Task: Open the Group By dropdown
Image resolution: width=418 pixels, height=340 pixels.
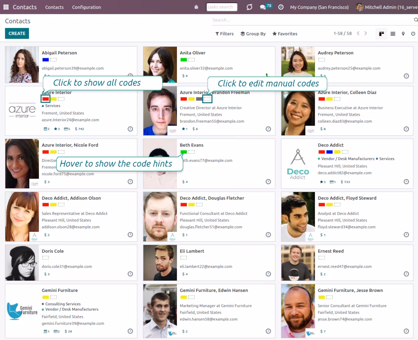Action: pyautogui.click(x=253, y=34)
